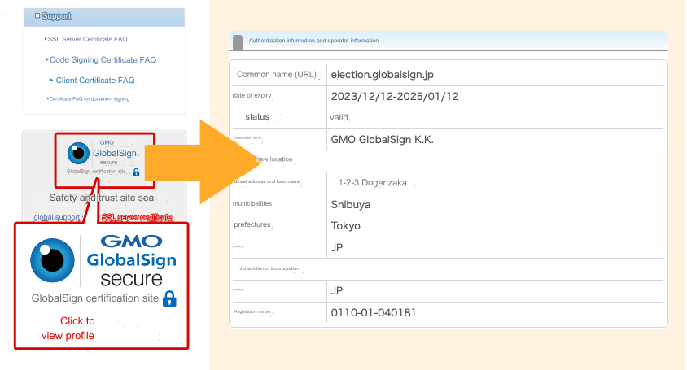Screen dimensions: 687x370
Task: Click the Support header square bullet icon
Action: pos(37,15)
